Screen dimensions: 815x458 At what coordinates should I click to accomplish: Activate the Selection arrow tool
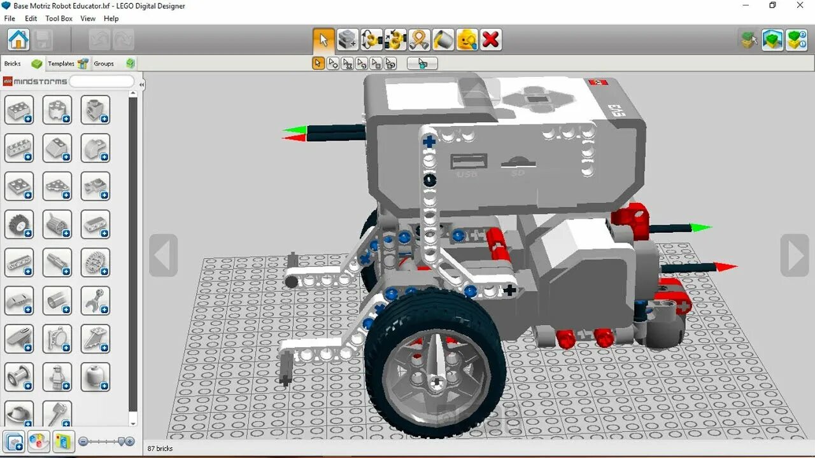[x=323, y=39]
